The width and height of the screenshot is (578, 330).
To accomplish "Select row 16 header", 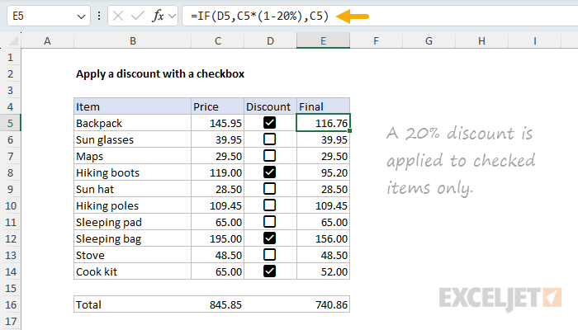I will [x=10, y=305].
